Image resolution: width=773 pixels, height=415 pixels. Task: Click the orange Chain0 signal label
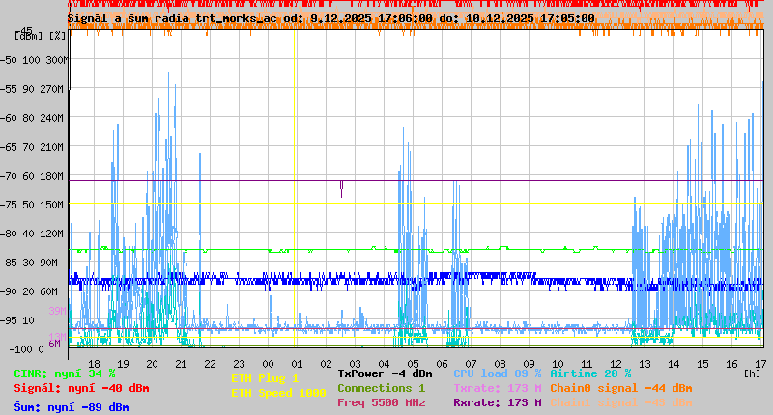620,388
